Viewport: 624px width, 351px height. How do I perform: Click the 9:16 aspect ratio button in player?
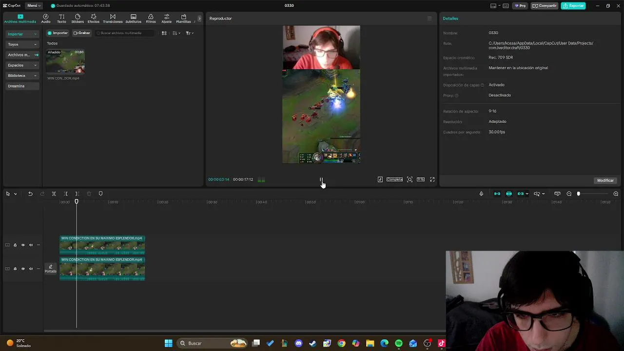(x=421, y=179)
